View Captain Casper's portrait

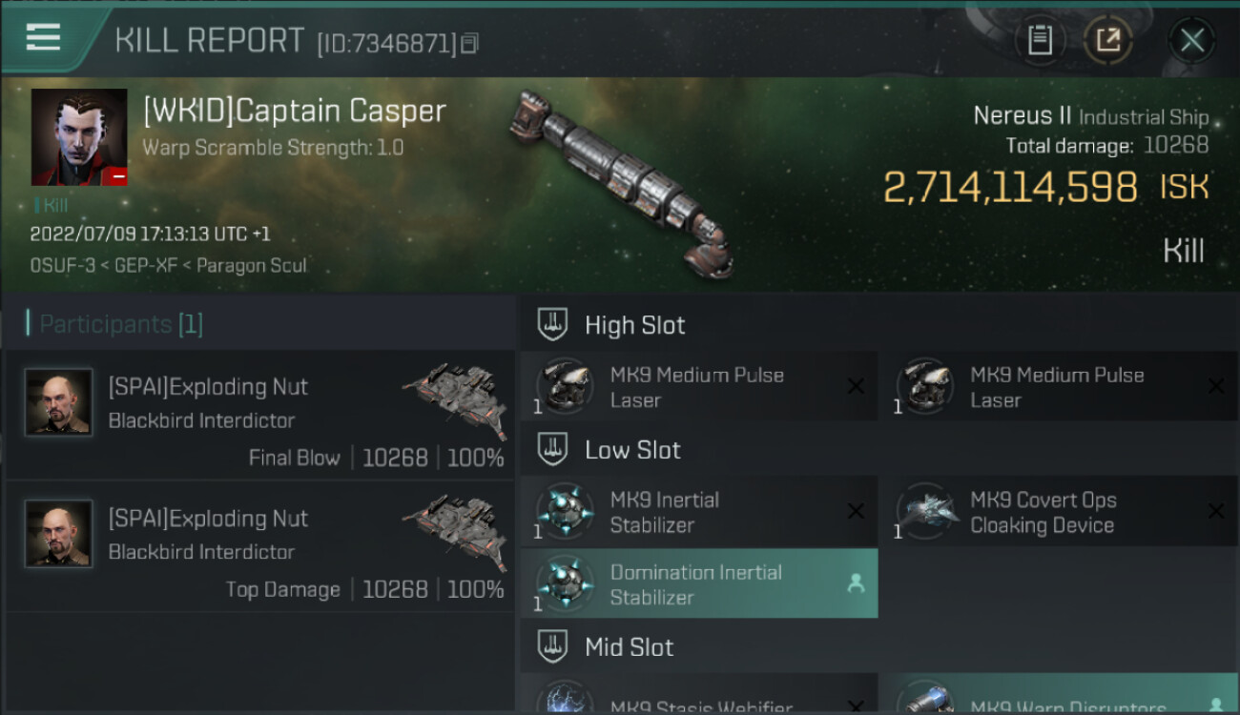79,137
